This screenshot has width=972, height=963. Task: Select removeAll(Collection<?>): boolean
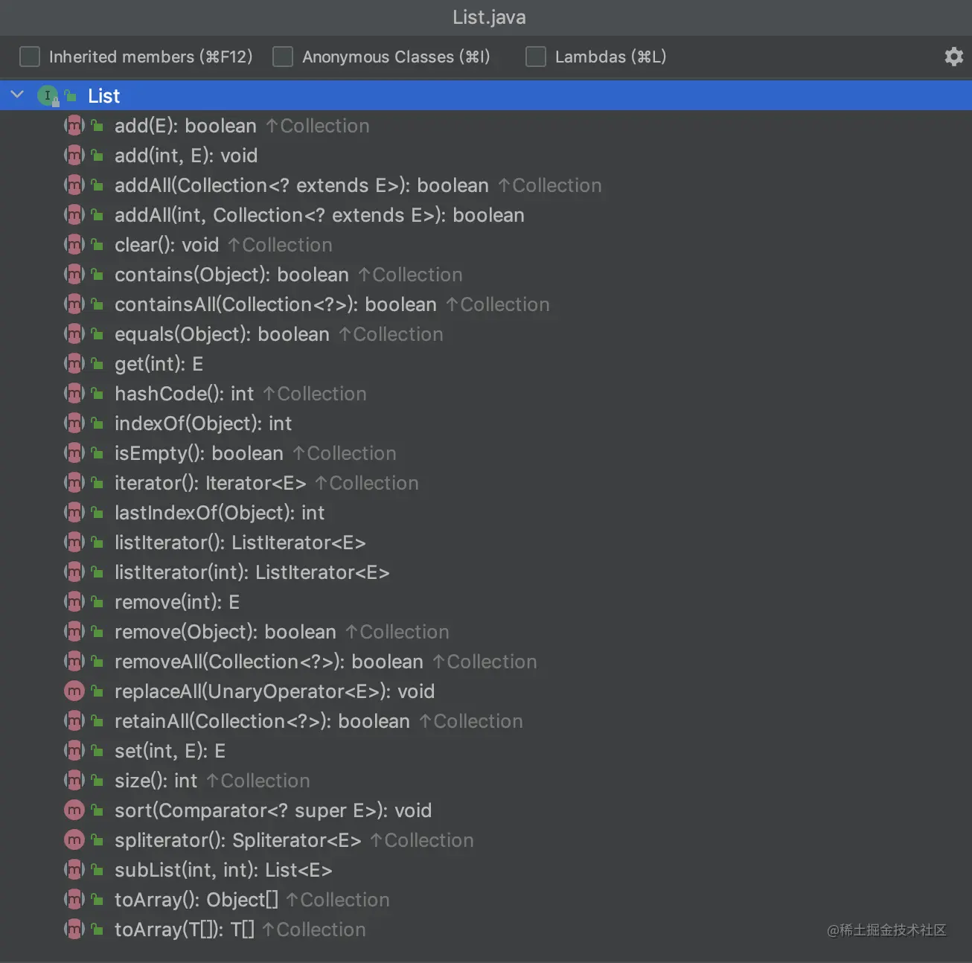269,662
